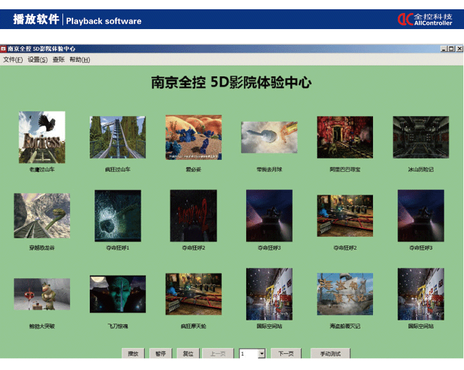
Task: Open the 文件(F) menu
Action: (x=12, y=60)
